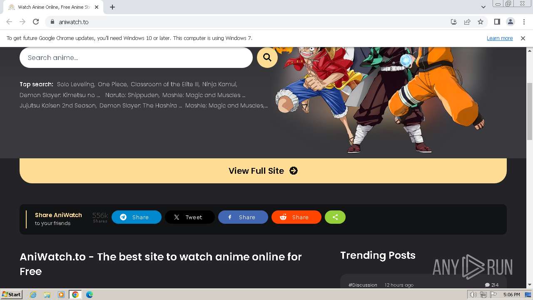533x300 pixels.
Task: Click the network tray icon
Action: pos(483,295)
